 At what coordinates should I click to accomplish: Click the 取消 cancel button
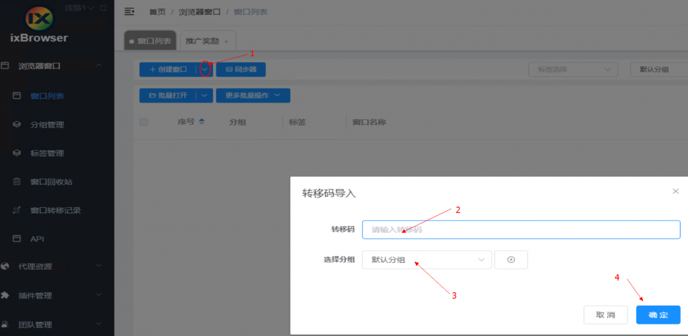[605, 315]
